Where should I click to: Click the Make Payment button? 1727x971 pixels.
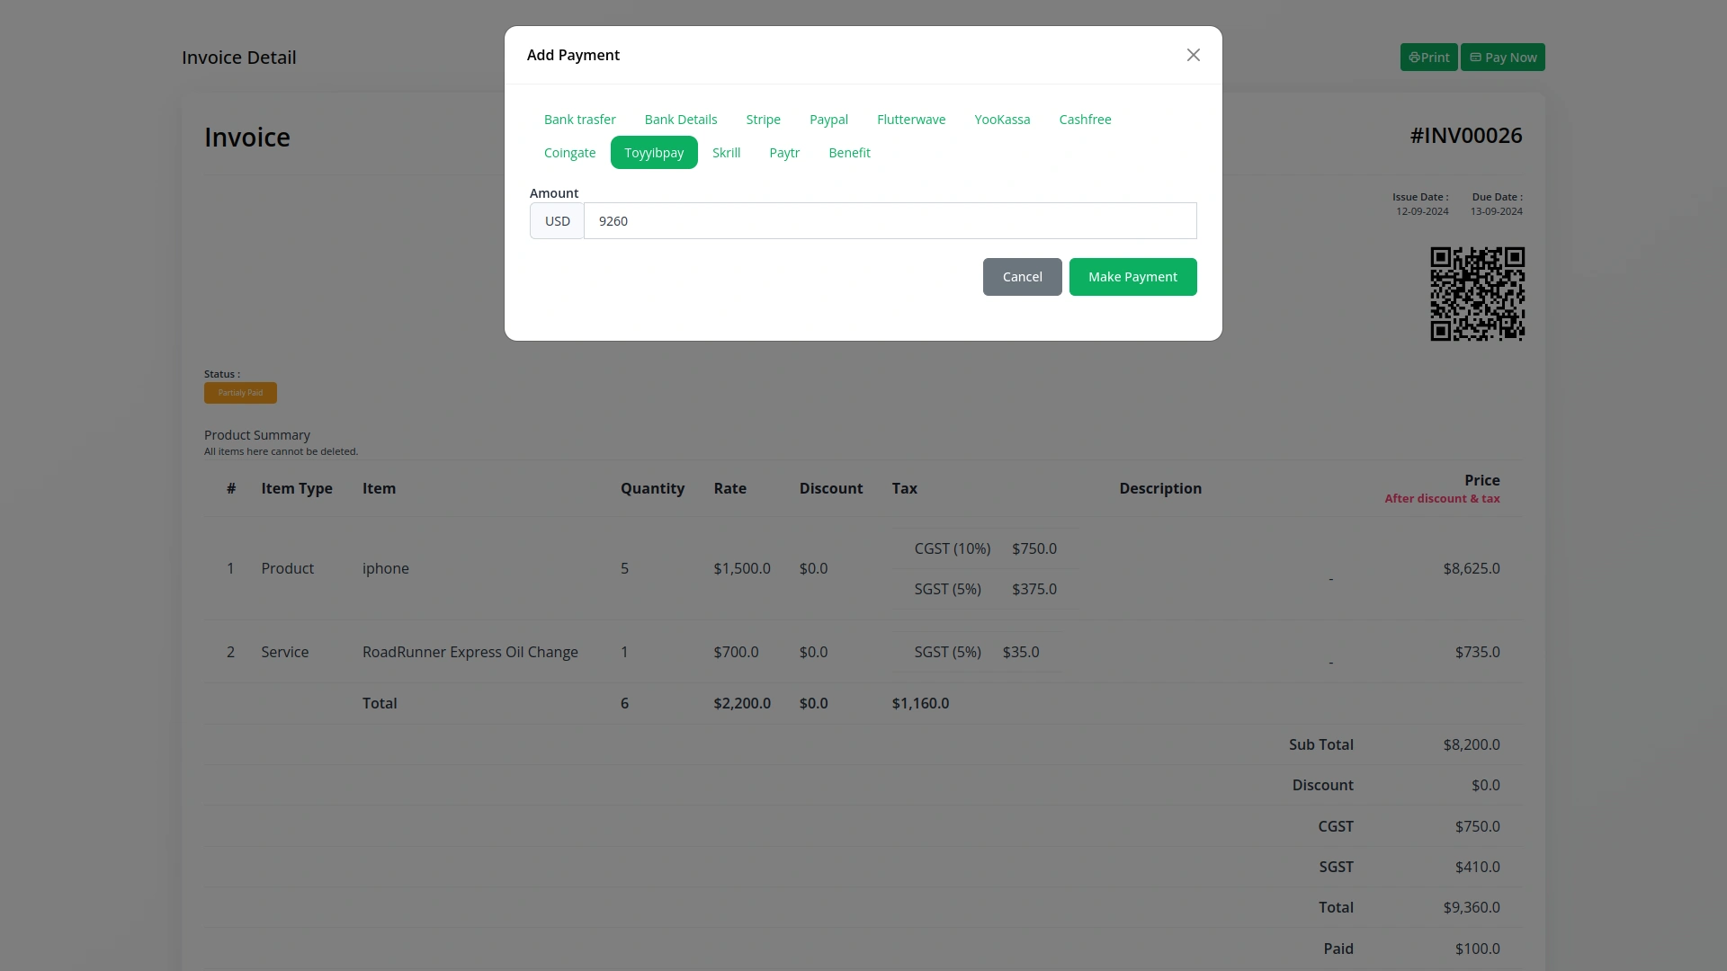(1132, 277)
